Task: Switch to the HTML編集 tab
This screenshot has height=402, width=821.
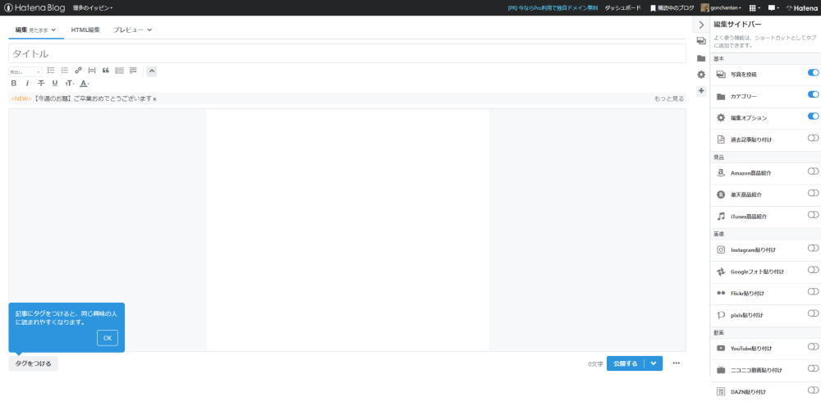Action: click(85, 30)
